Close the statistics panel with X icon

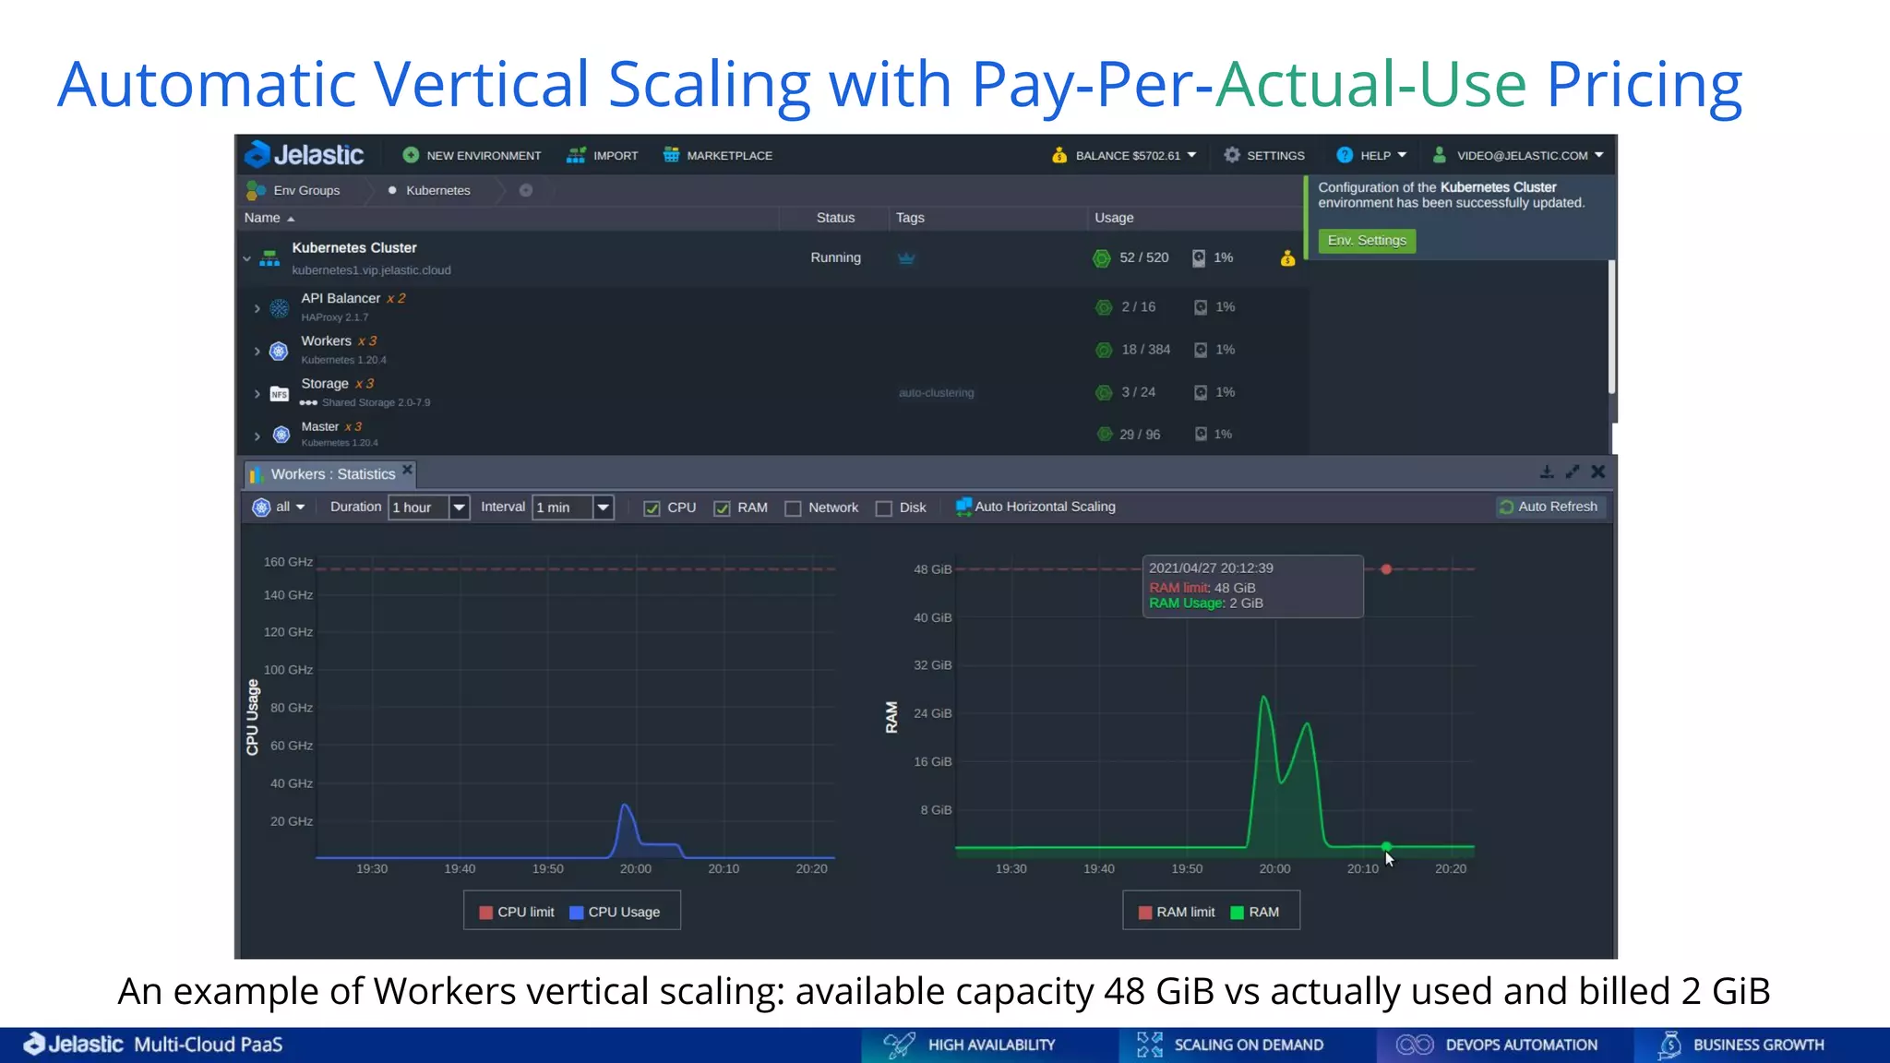coord(1598,472)
